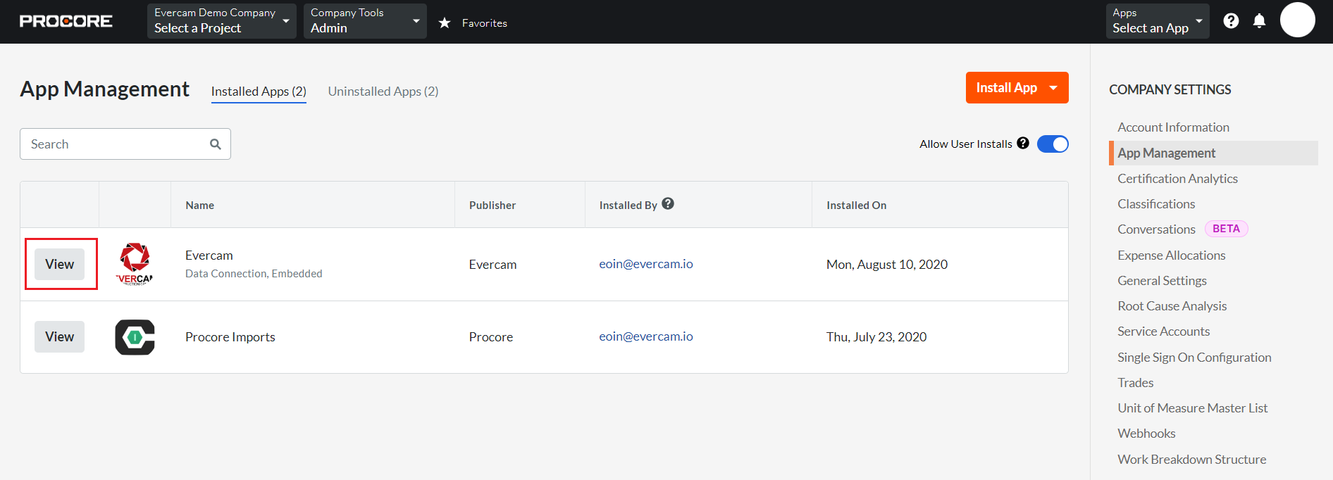Click the eoin@evercam.io link in Evercam row

click(x=646, y=264)
